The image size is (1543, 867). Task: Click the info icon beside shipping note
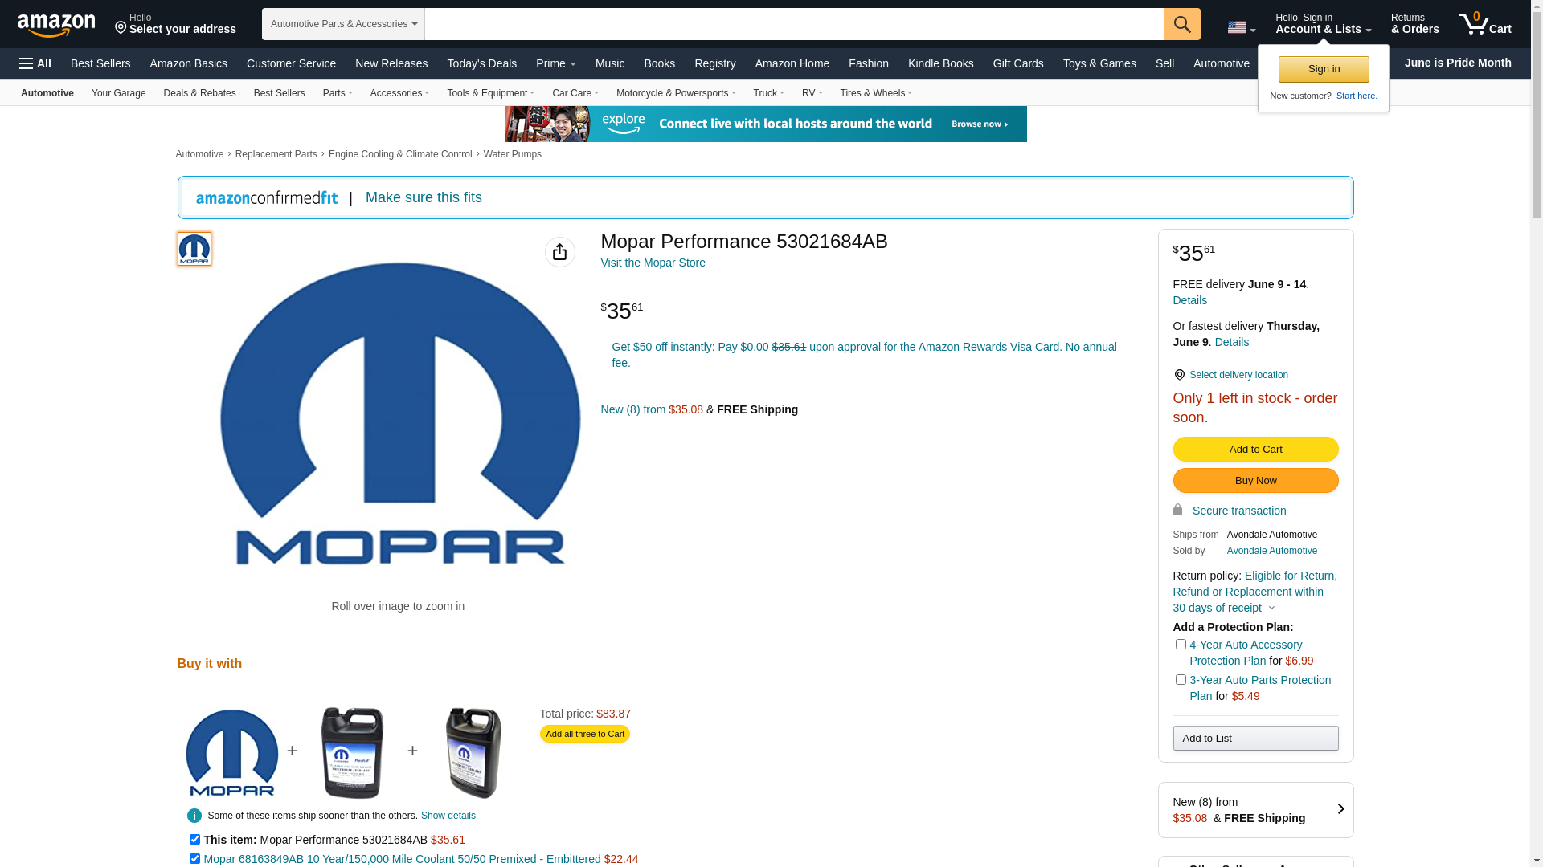point(194,816)
